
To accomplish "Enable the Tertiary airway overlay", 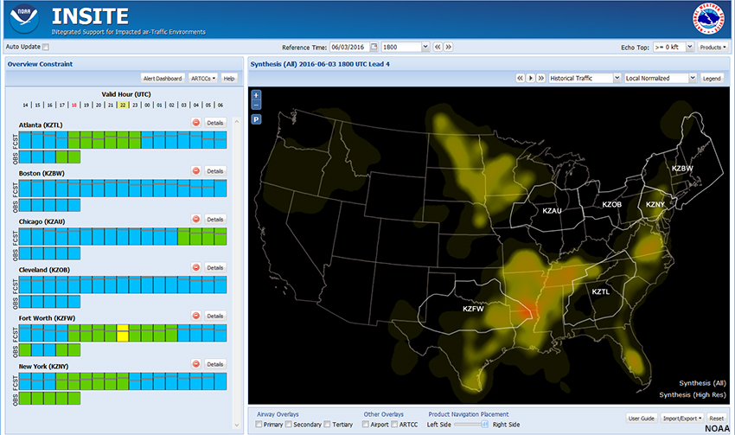I will click(x=327, y=425).
